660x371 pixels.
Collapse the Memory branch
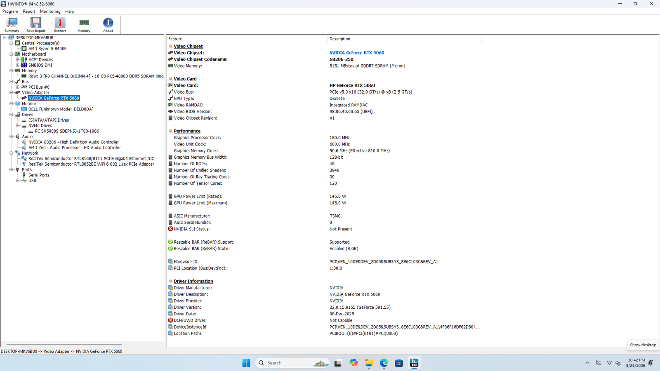[11, 70]
